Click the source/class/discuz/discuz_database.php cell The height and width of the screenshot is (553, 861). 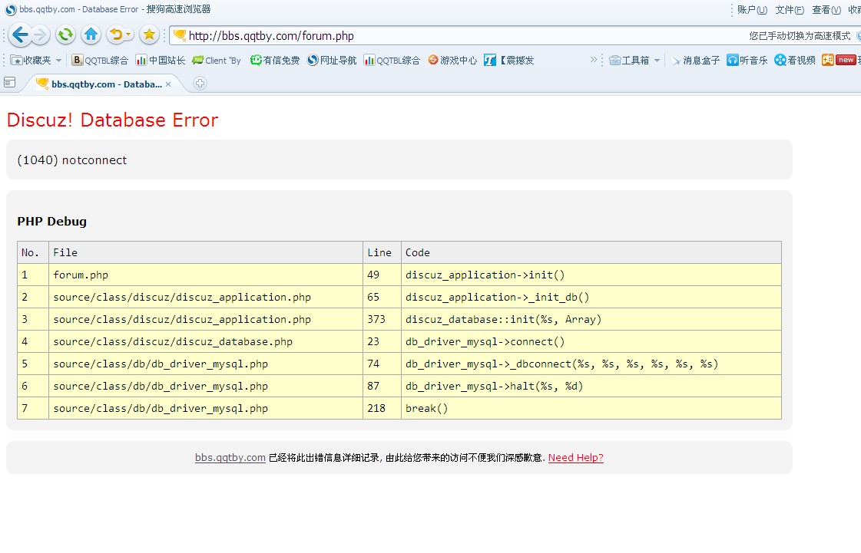pyautogui.click(x=205, y=341)
